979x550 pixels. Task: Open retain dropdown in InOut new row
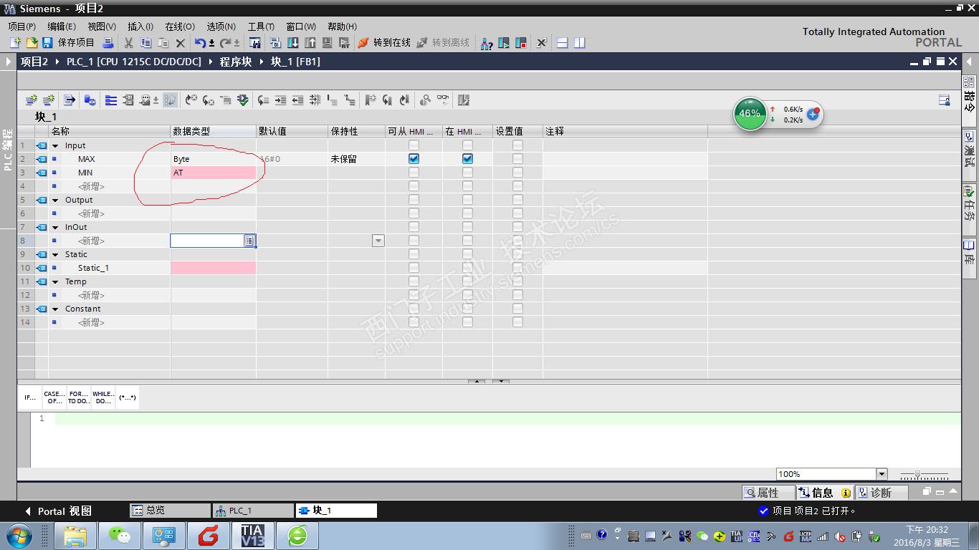click(378, 241)
